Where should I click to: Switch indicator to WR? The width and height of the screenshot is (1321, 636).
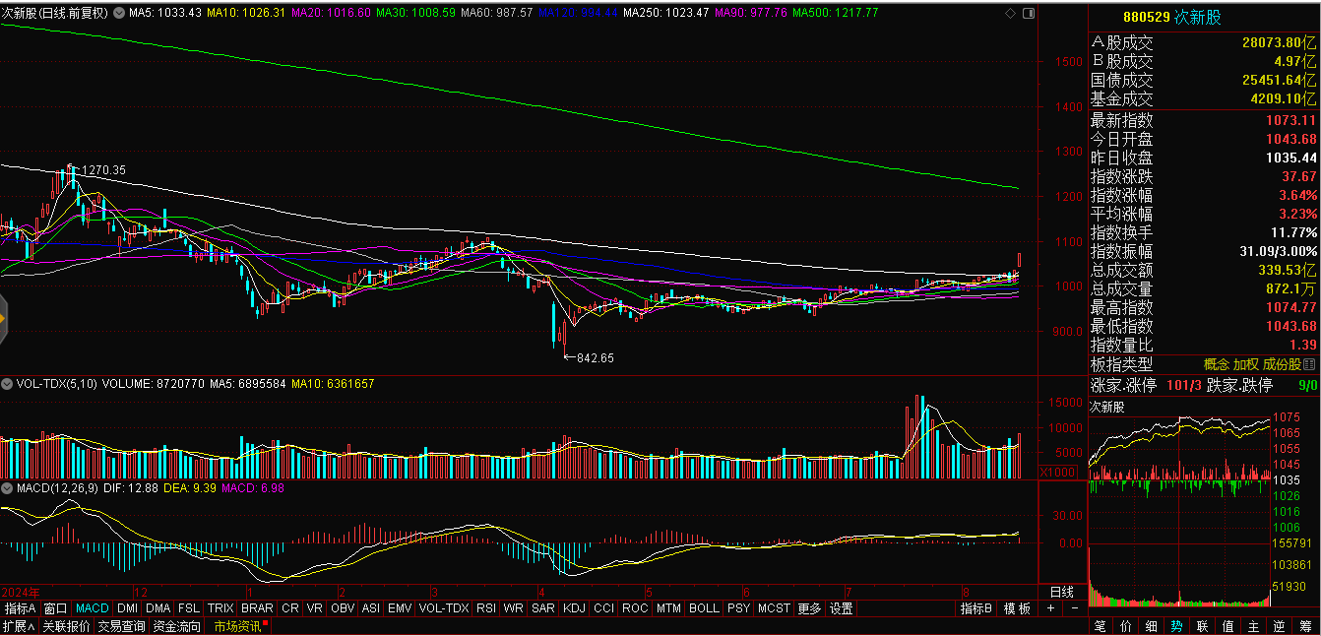coord(514,608)
